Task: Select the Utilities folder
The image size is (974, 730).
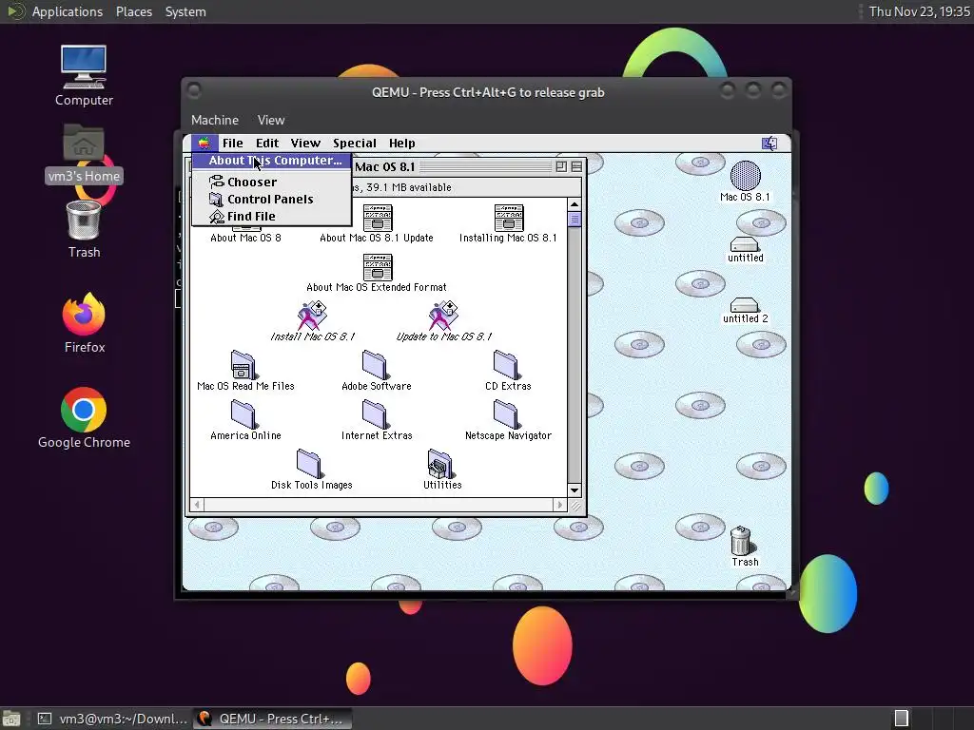Action: 441,470
